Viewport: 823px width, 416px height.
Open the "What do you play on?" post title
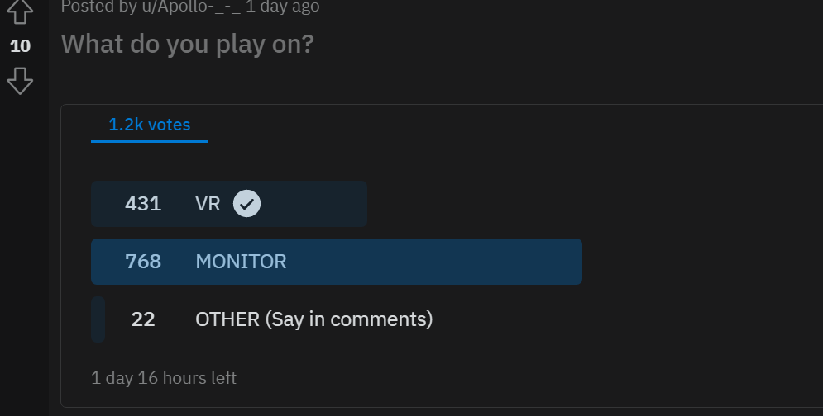(188, 44)
